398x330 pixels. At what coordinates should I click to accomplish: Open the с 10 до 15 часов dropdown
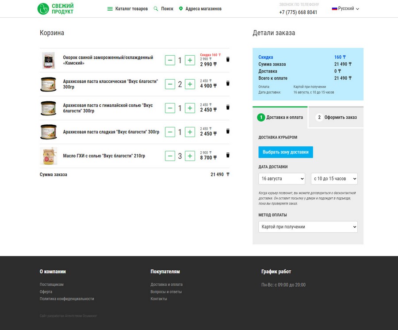pyautogui.click(x=334, y=179)
